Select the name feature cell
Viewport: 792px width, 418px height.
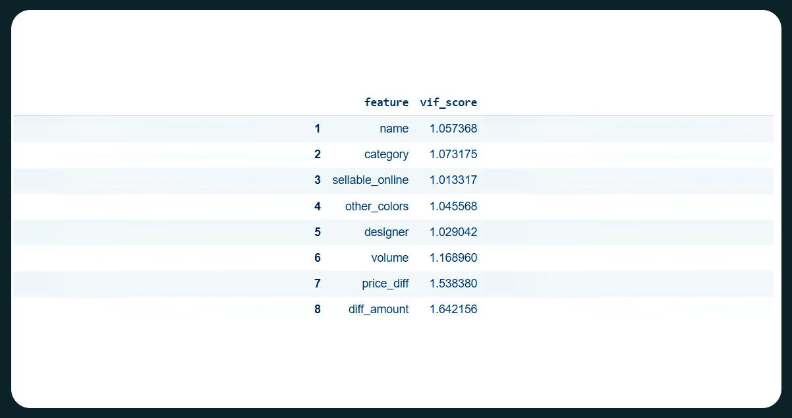point(394,129)
